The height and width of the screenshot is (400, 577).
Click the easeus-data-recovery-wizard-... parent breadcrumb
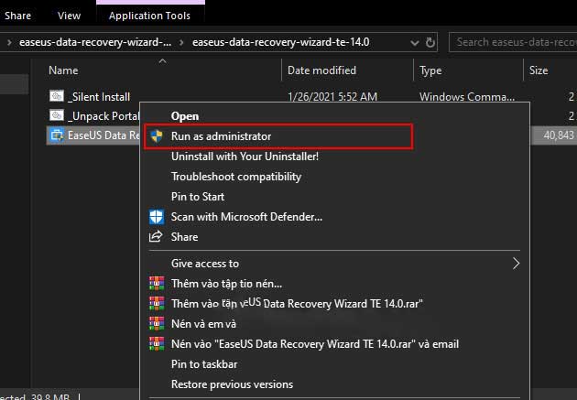[x=95, y=42]
